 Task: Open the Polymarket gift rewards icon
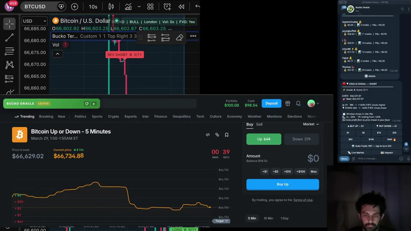tap(288, 103)
